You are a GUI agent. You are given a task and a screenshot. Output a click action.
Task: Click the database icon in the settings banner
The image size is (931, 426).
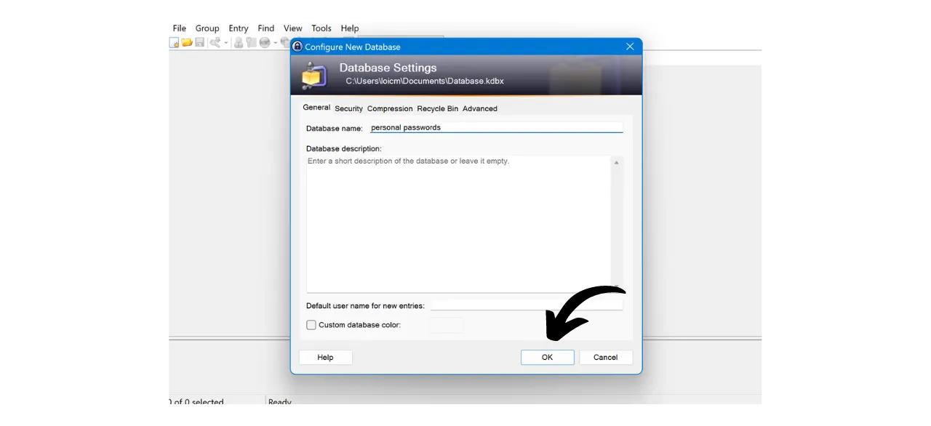[313, 74]
